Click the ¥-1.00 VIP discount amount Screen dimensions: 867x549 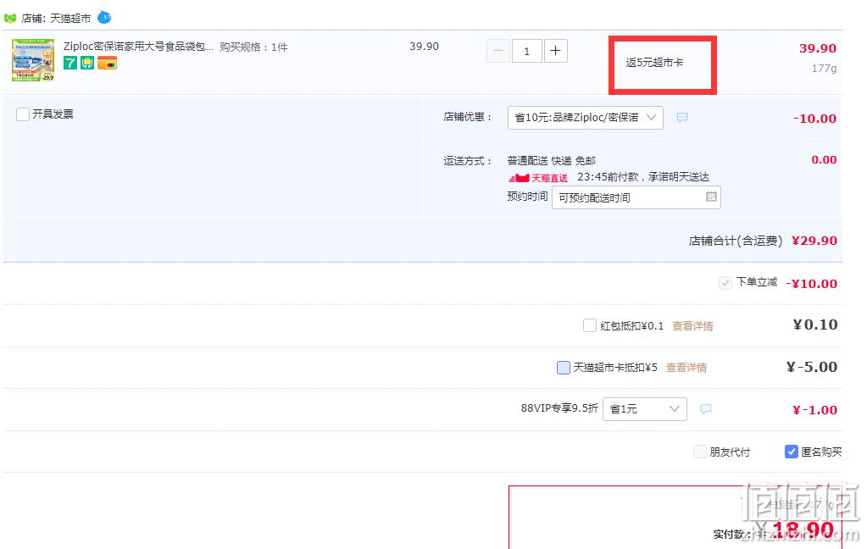click(814, 410)
